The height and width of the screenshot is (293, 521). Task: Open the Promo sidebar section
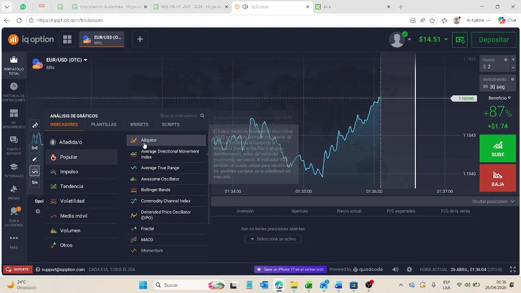point(14,192)
